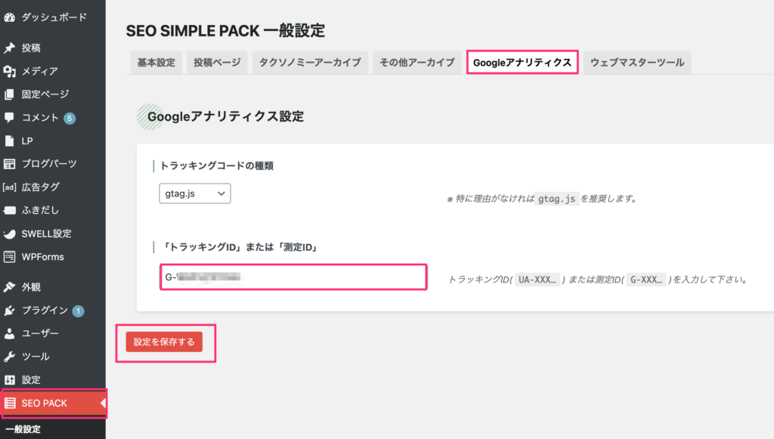This screenshot has height=439, width=774.
Task: Click the SWELL設定 wave icon
Action: point(9,233)
